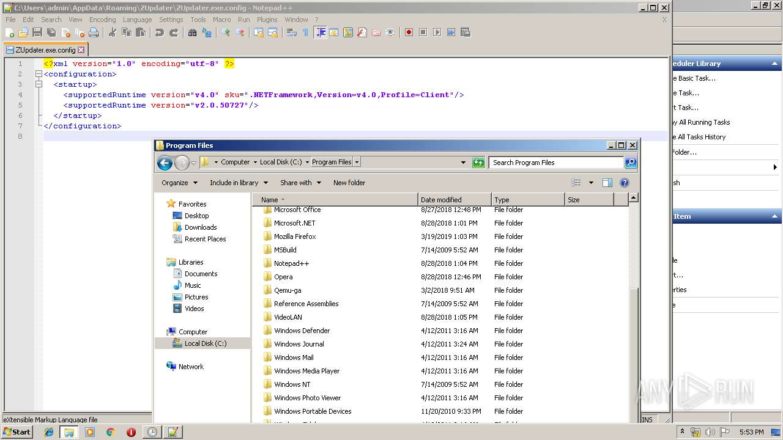783x440 pixels.
Task: Open the Macro menu
Action: 221,20
